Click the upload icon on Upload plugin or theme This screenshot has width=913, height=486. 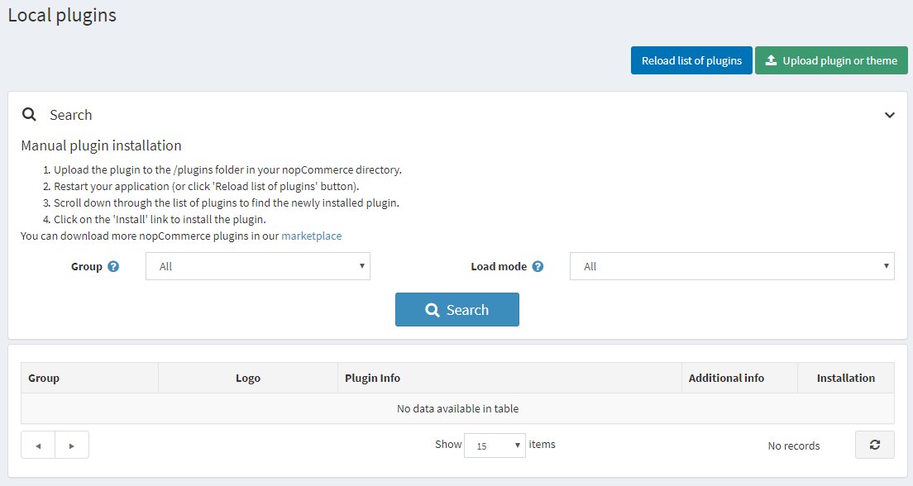[x=771, y=60]
